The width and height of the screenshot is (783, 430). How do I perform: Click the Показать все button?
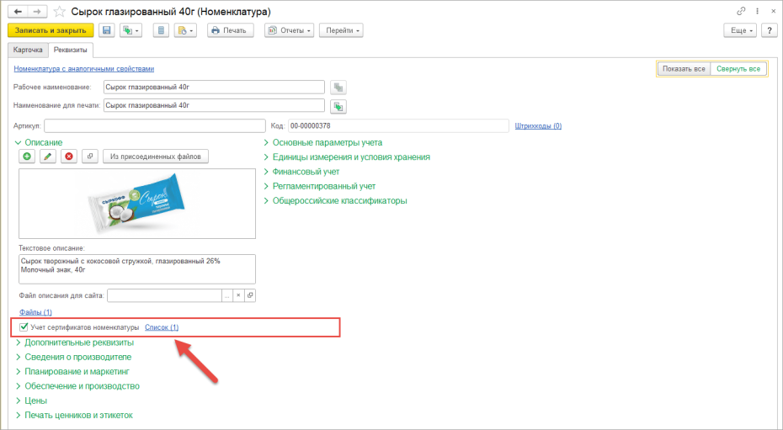tap(684, 69)
